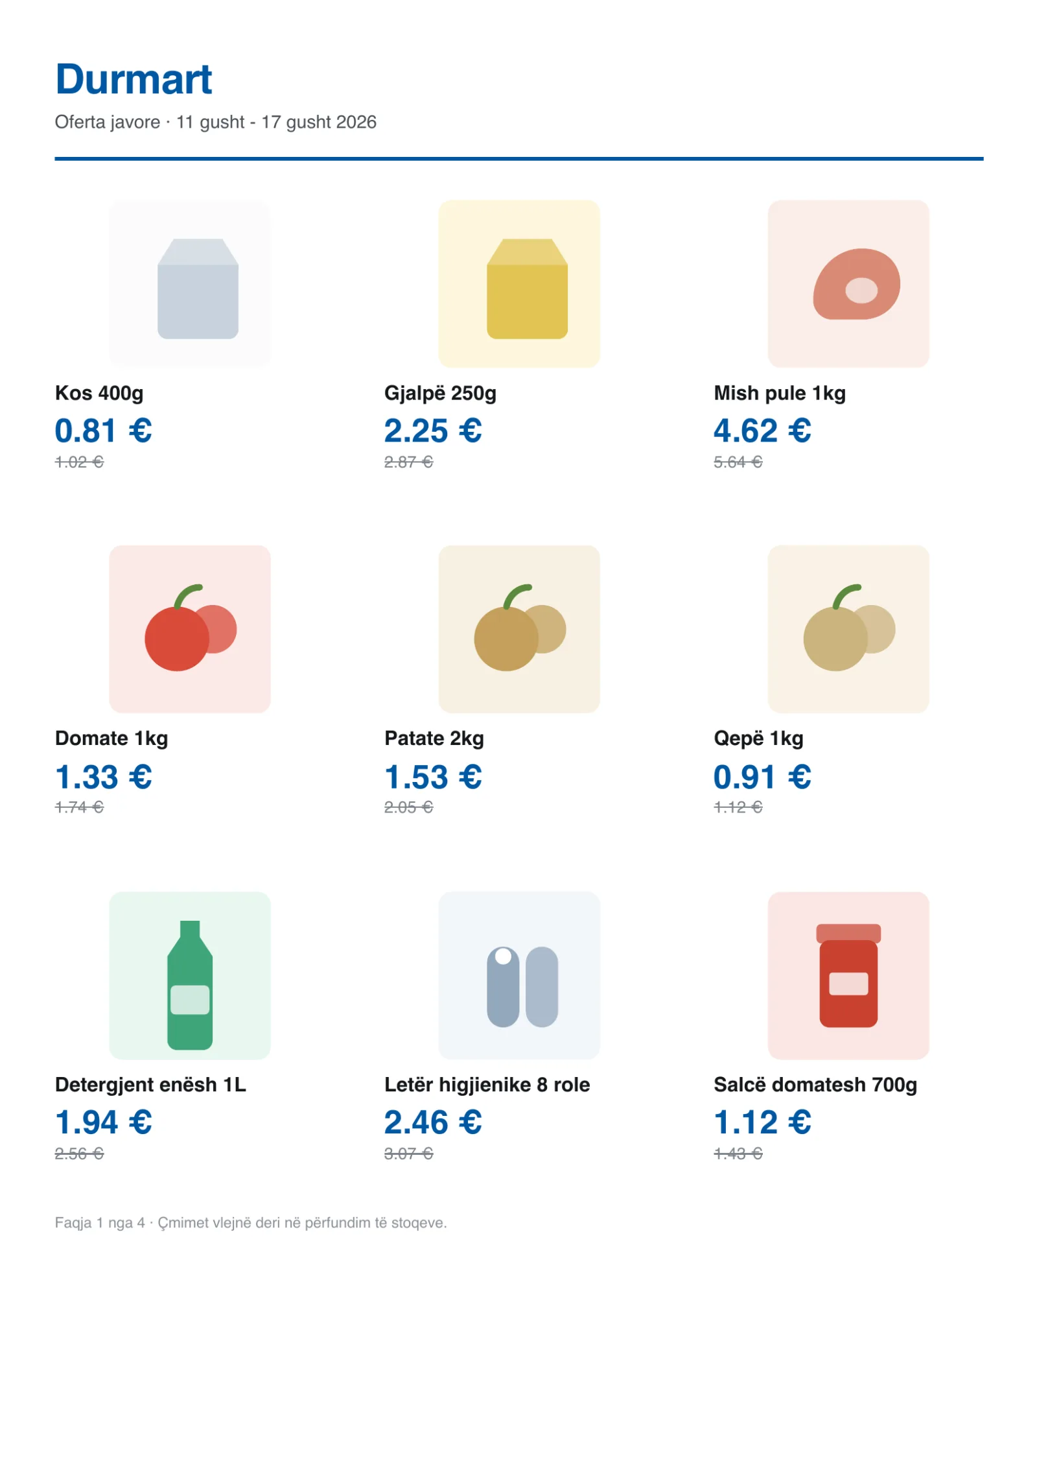Click the red Domate tomato icon
The image size is (1037, 1468).
click(x=189, y=628)
